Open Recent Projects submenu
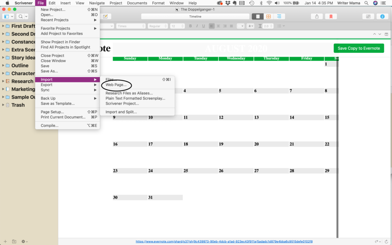Image resolution: width=392 pixels, height=245 pixels. point(67,20)
